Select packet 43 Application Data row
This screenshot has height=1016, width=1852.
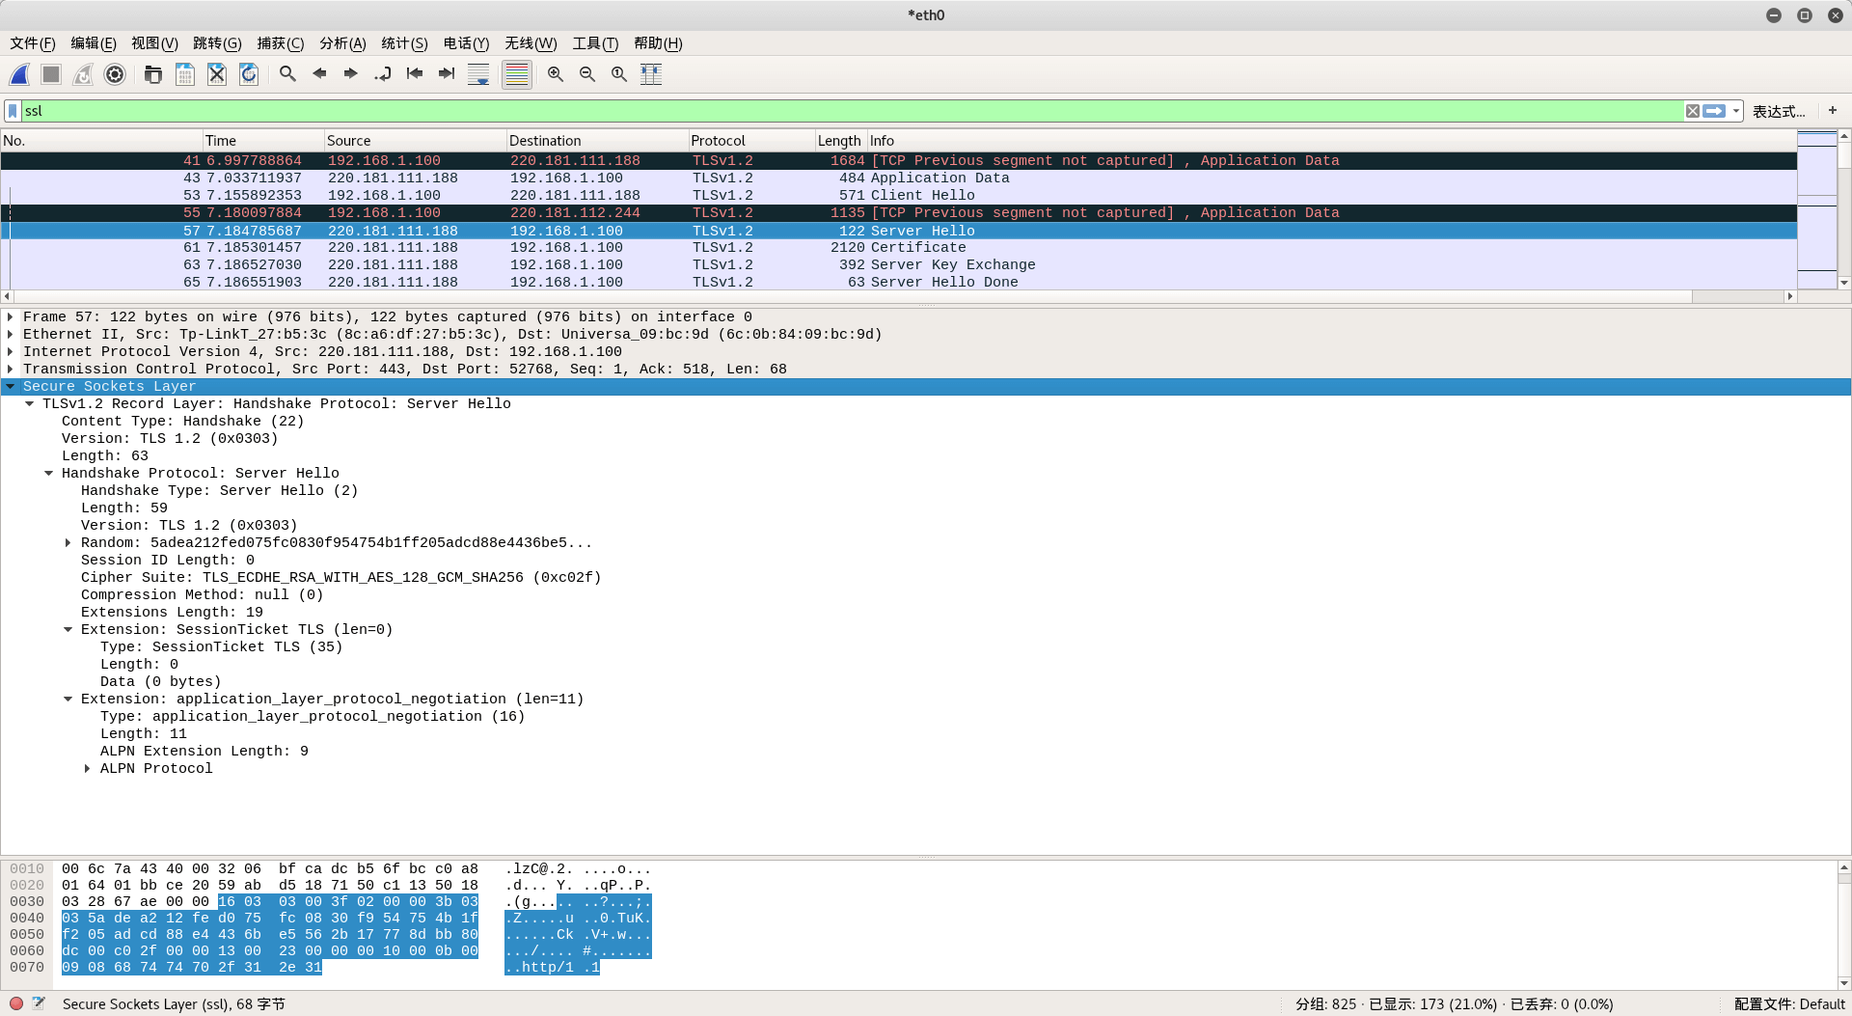click(x=898, y=178)
